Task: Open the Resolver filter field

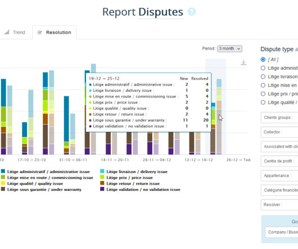Action: [279, 204]
